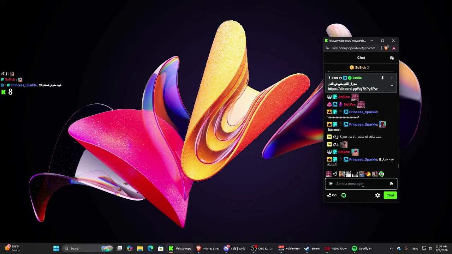
Task: Open the discord.gg/Vg7KPy5Pw link
Action: [x=352, y=89]
